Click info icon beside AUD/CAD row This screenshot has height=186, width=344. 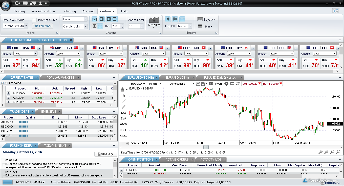point(8,93)
